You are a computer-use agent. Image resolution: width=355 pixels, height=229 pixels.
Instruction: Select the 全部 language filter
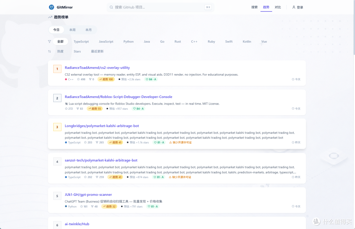point(60,41)
